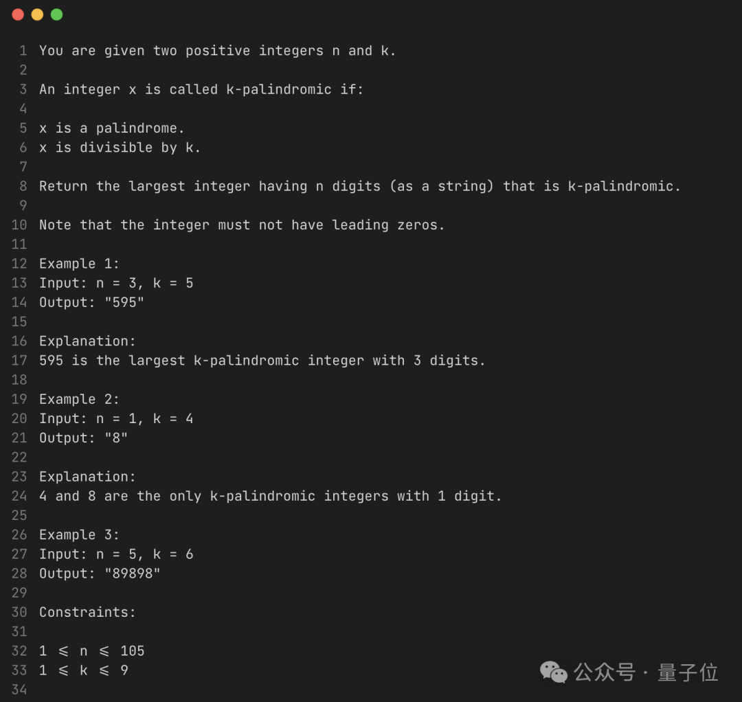Viewport: 742px width, 702px height.
Task: Click the 公众号 · 量子位 watermark text
Action: click(646, 672)
